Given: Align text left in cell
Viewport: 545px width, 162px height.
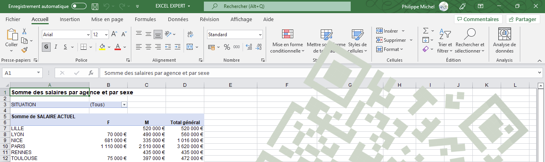Looking at the screenshot, I should [139, 47].
